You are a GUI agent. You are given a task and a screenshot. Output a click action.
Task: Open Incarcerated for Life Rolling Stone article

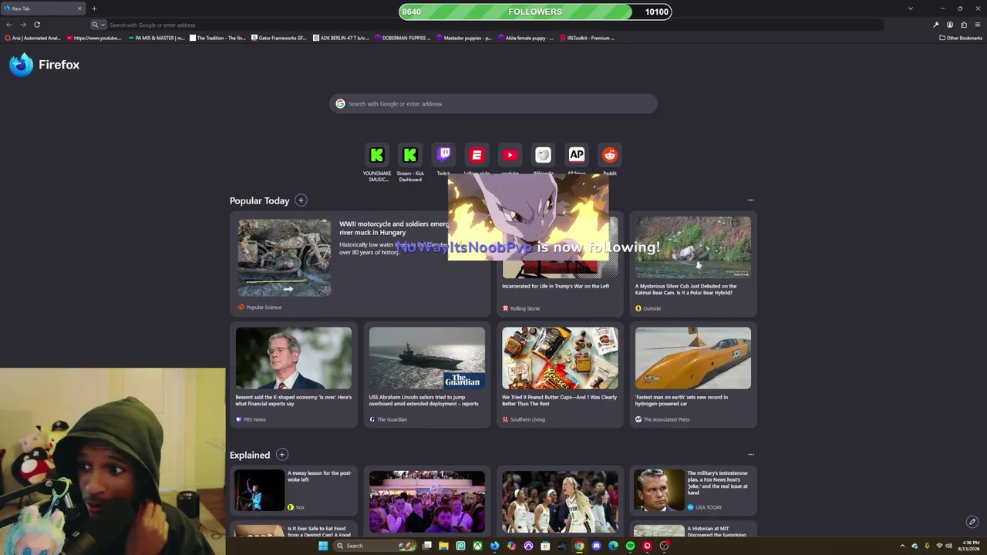tap(560, 264)
